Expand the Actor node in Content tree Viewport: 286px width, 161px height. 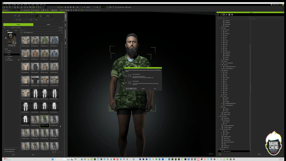(x=6, y=53)
